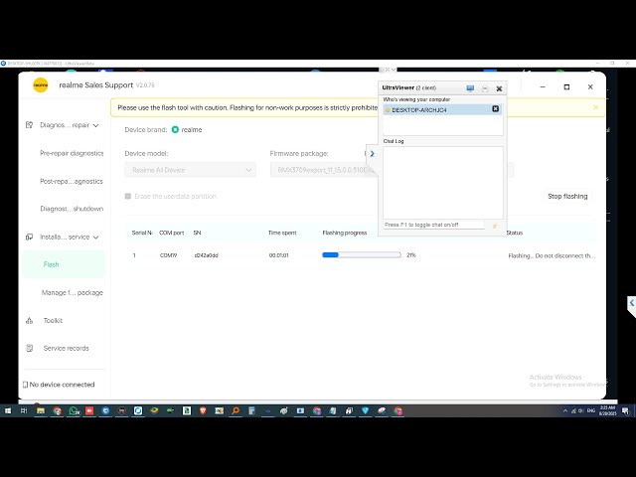Image resolution: width=636 pixels, height=477 pixels.
Task: Open the taskbar clock and date
Action: (x=607, y=410)
